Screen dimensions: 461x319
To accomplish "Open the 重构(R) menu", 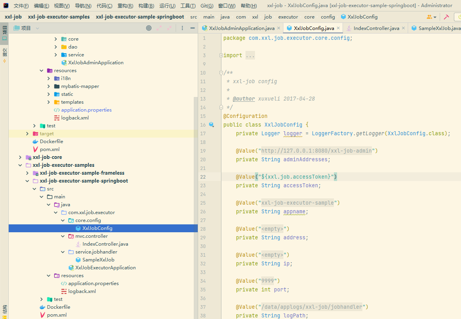I will pyautogui.click(x=126, y=6).
